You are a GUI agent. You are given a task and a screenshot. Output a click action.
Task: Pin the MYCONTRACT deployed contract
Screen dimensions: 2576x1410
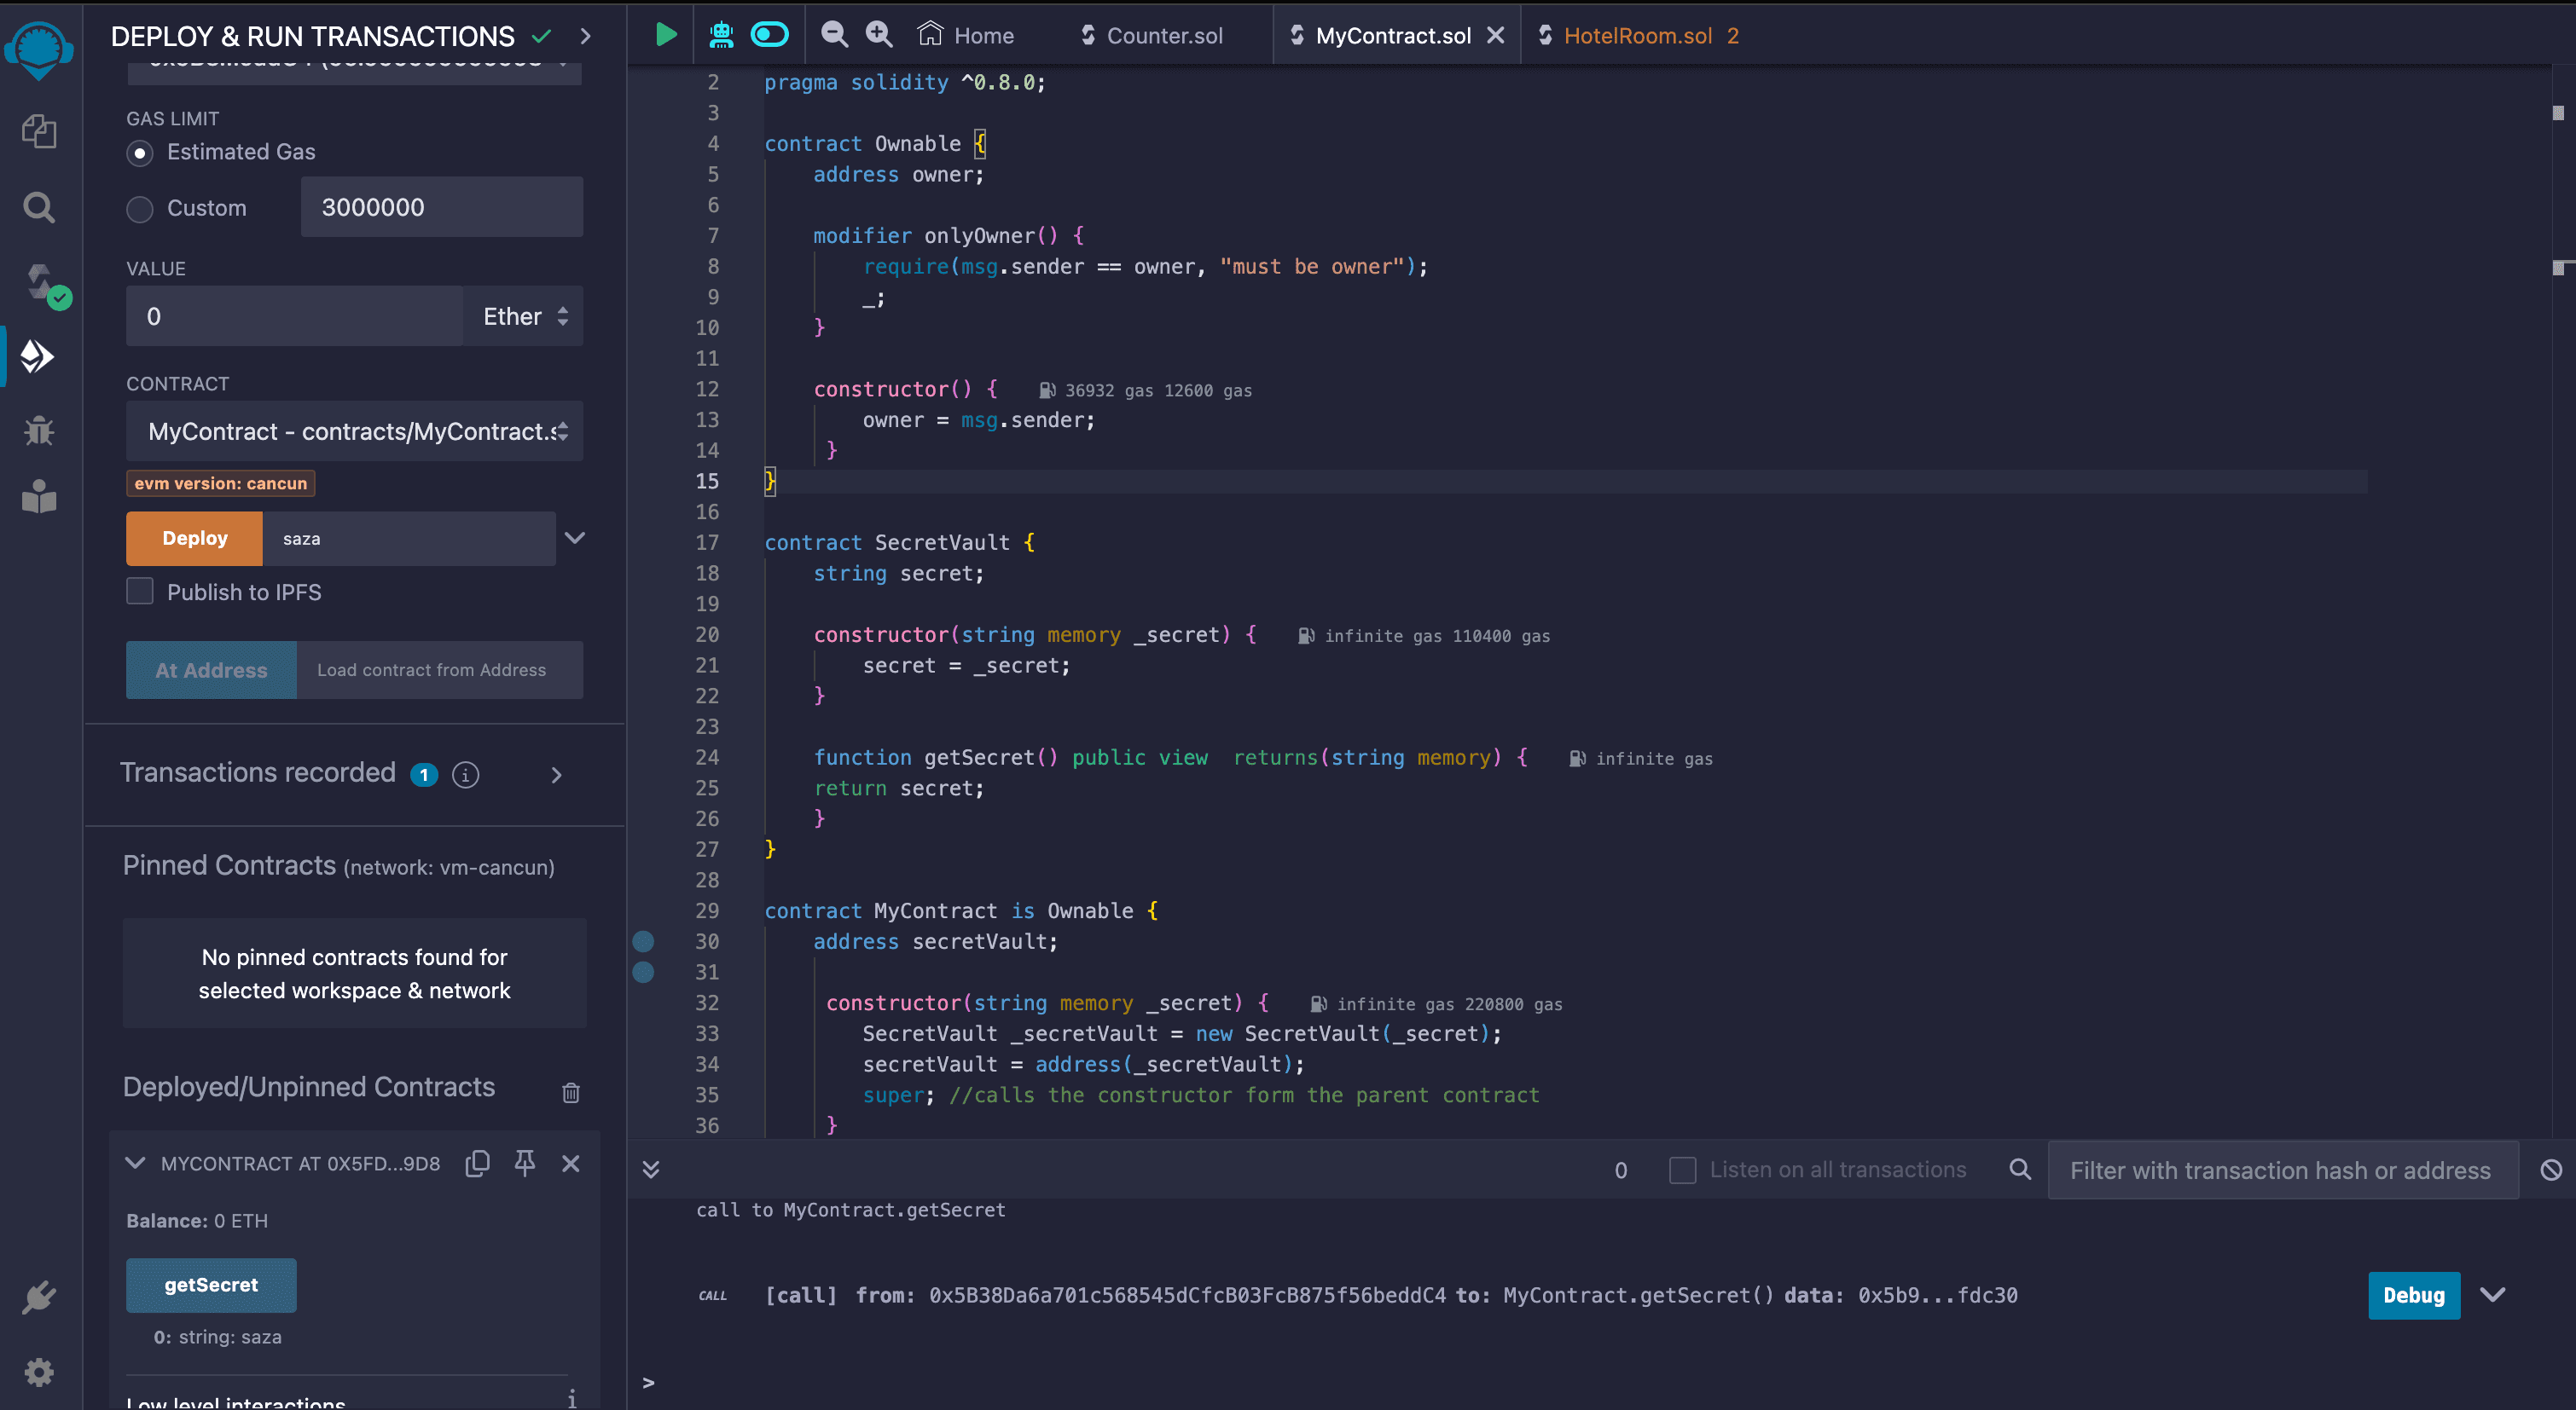(525, 1163)
